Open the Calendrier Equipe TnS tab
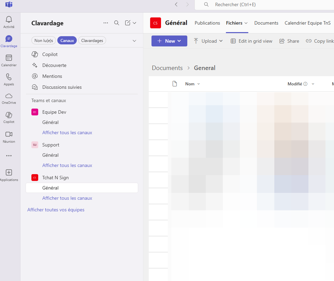 pos(308,23)
